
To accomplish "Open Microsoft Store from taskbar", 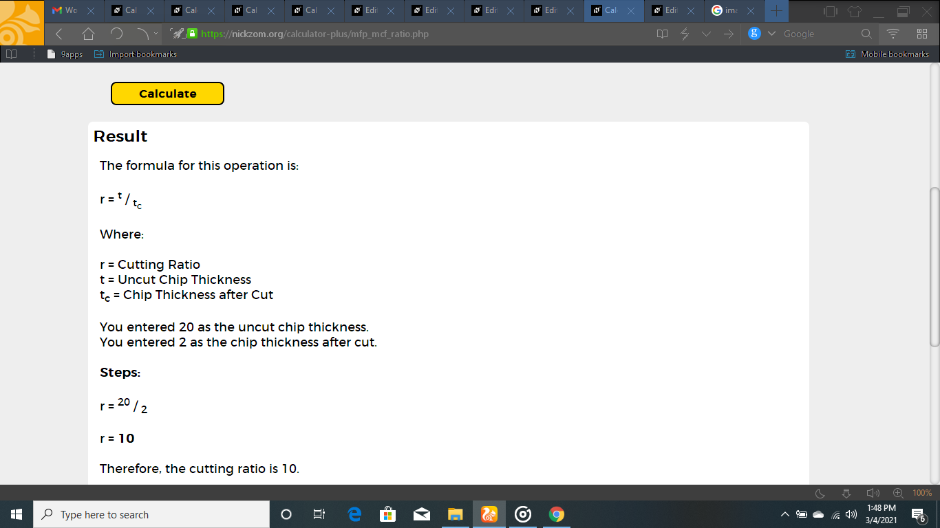I will tap(388, 514).
